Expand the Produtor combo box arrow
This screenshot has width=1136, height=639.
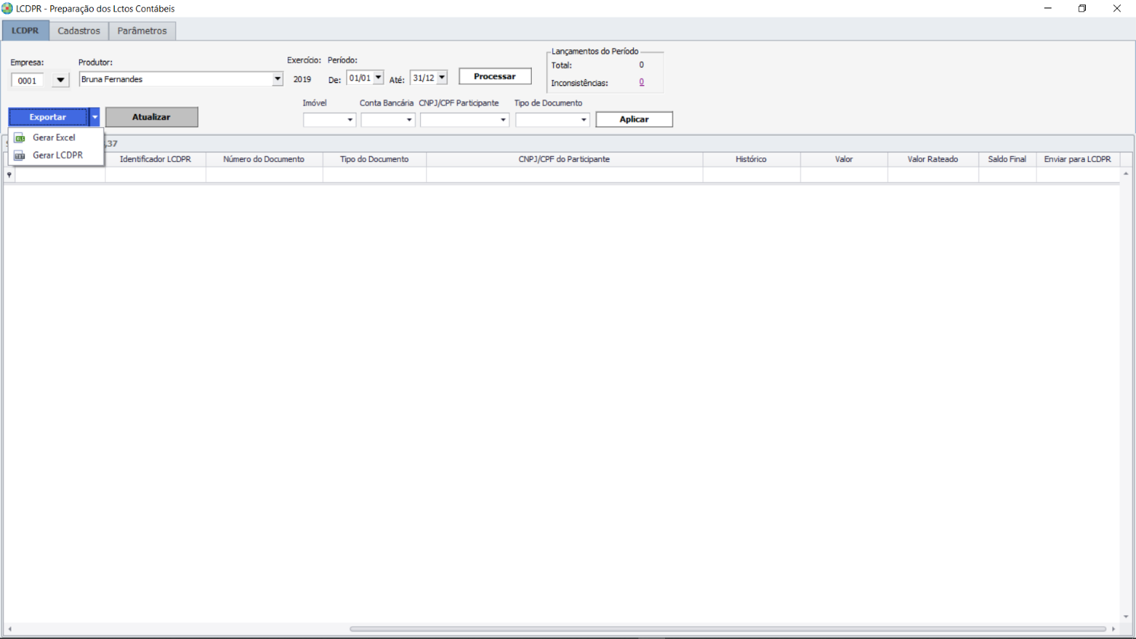278,79
